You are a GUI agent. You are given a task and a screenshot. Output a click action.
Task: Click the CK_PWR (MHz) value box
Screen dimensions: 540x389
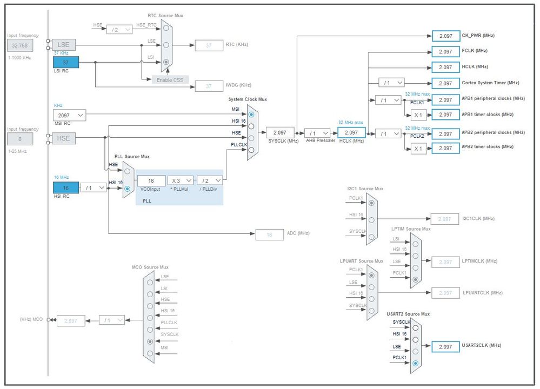(445, 36)
